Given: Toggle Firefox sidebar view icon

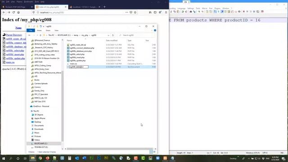Looking at the screenshot, I should click(x=155, y=12).
